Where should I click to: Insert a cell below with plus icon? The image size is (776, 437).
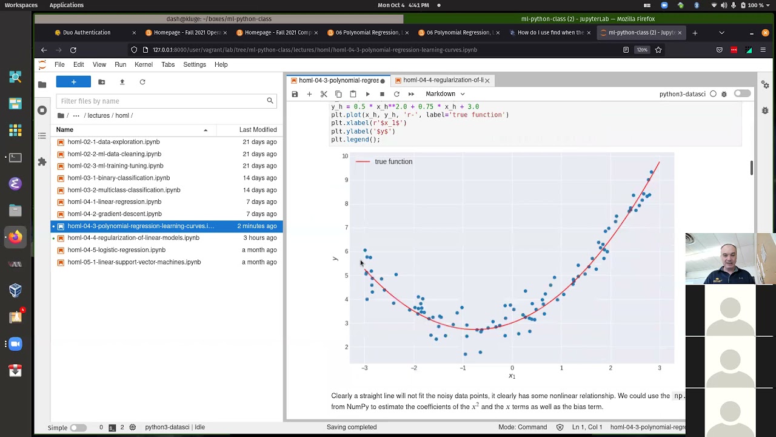[x=309, y=94]
